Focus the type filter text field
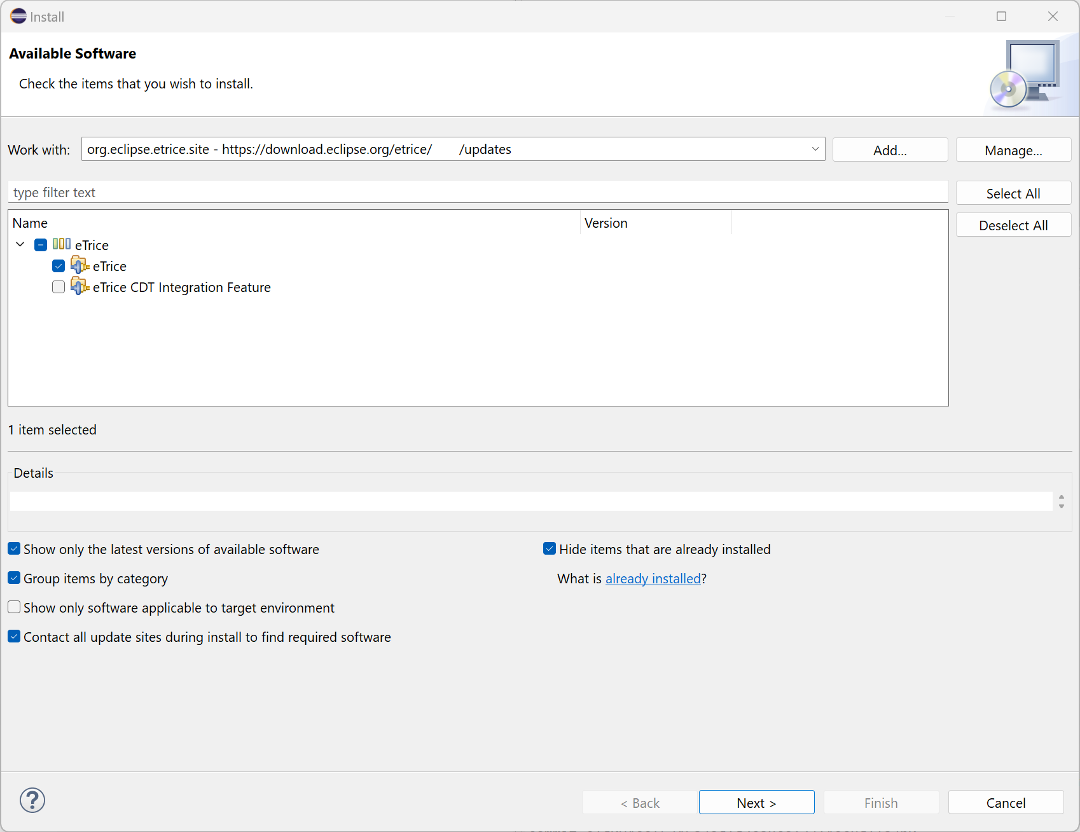The image size is (1080, 832). (478, 192)
